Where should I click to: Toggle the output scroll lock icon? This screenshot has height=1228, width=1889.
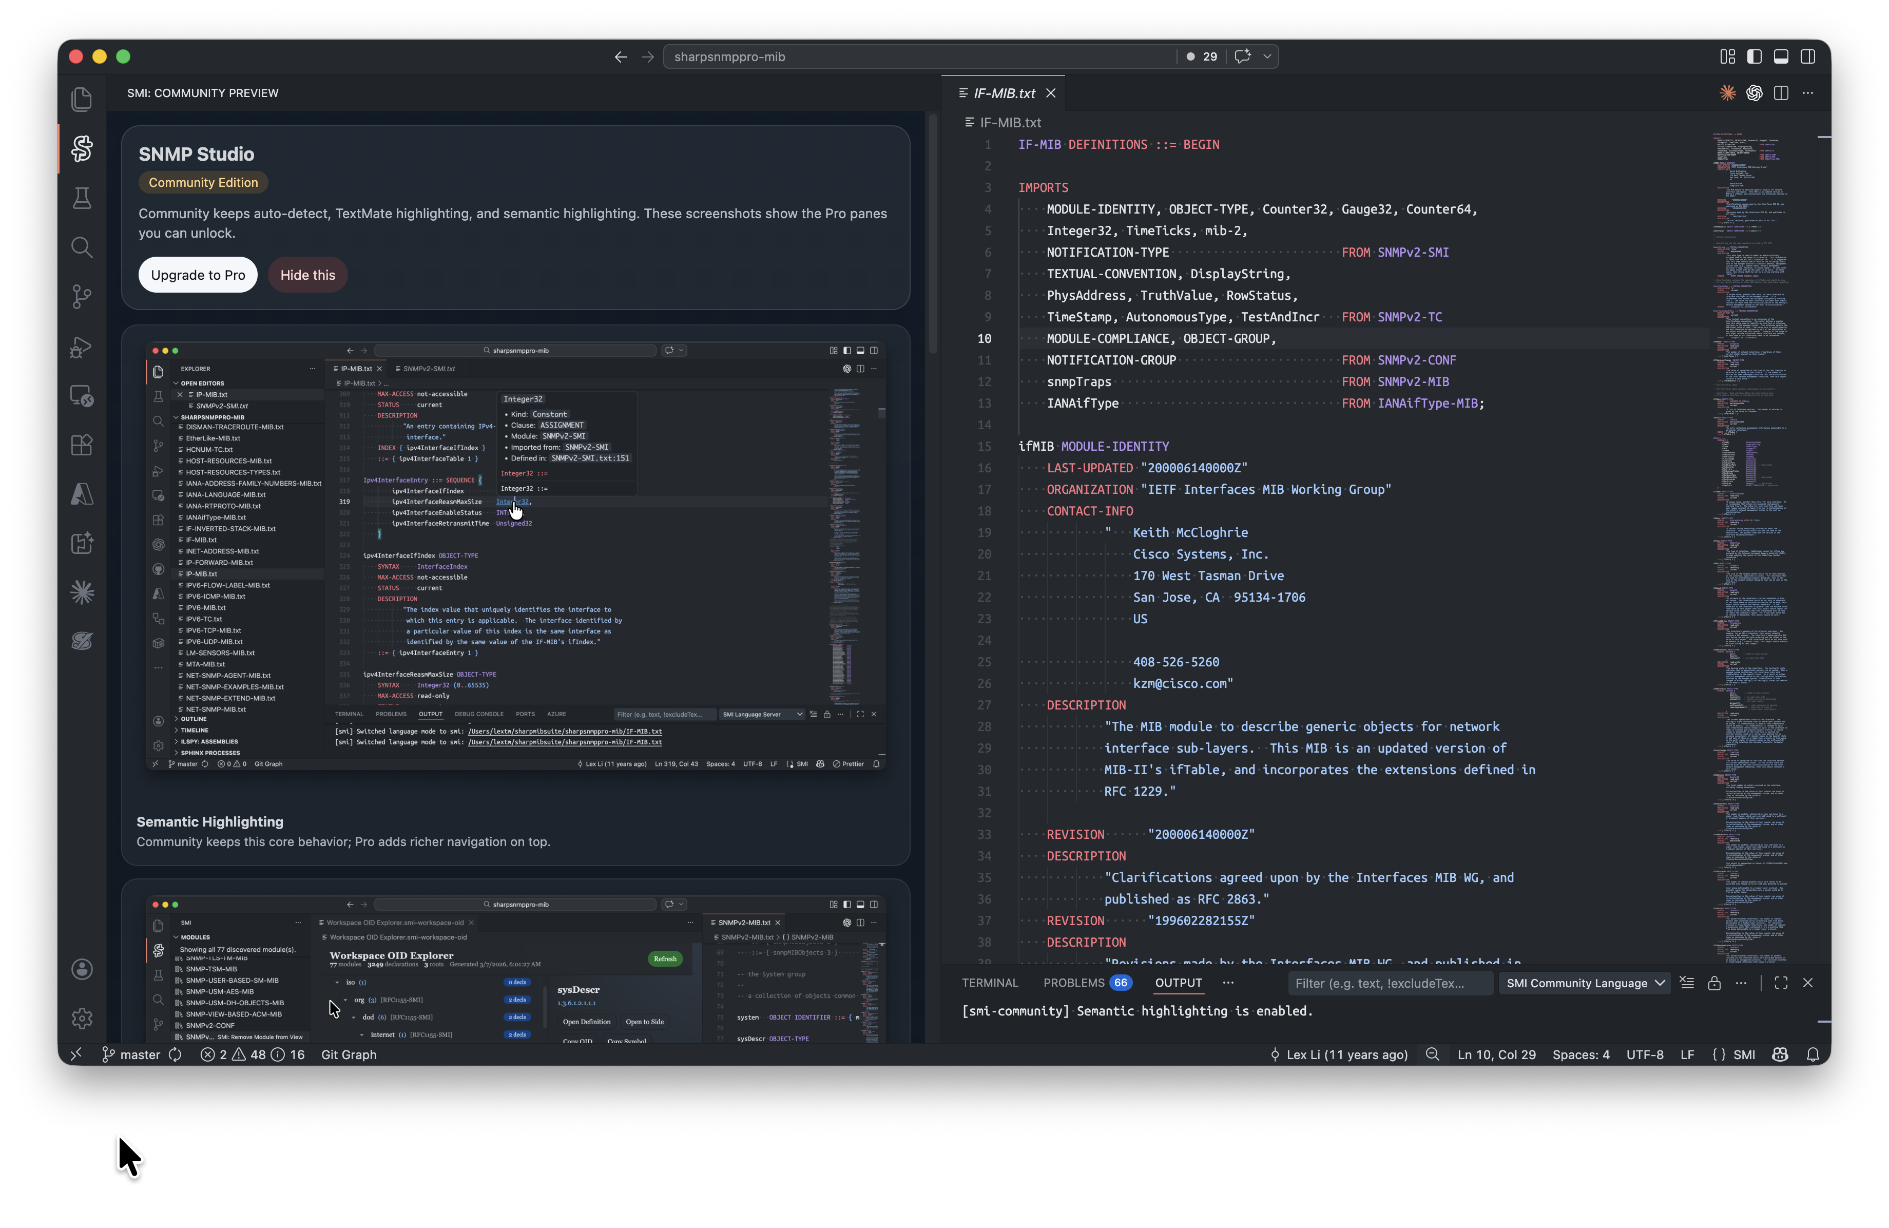(x=1714, y=983)
